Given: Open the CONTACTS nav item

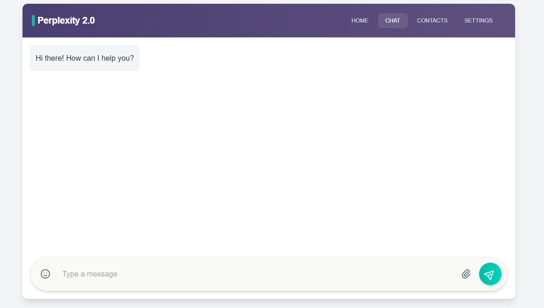Looking at the screenshot, I should (x=432, y=21).
